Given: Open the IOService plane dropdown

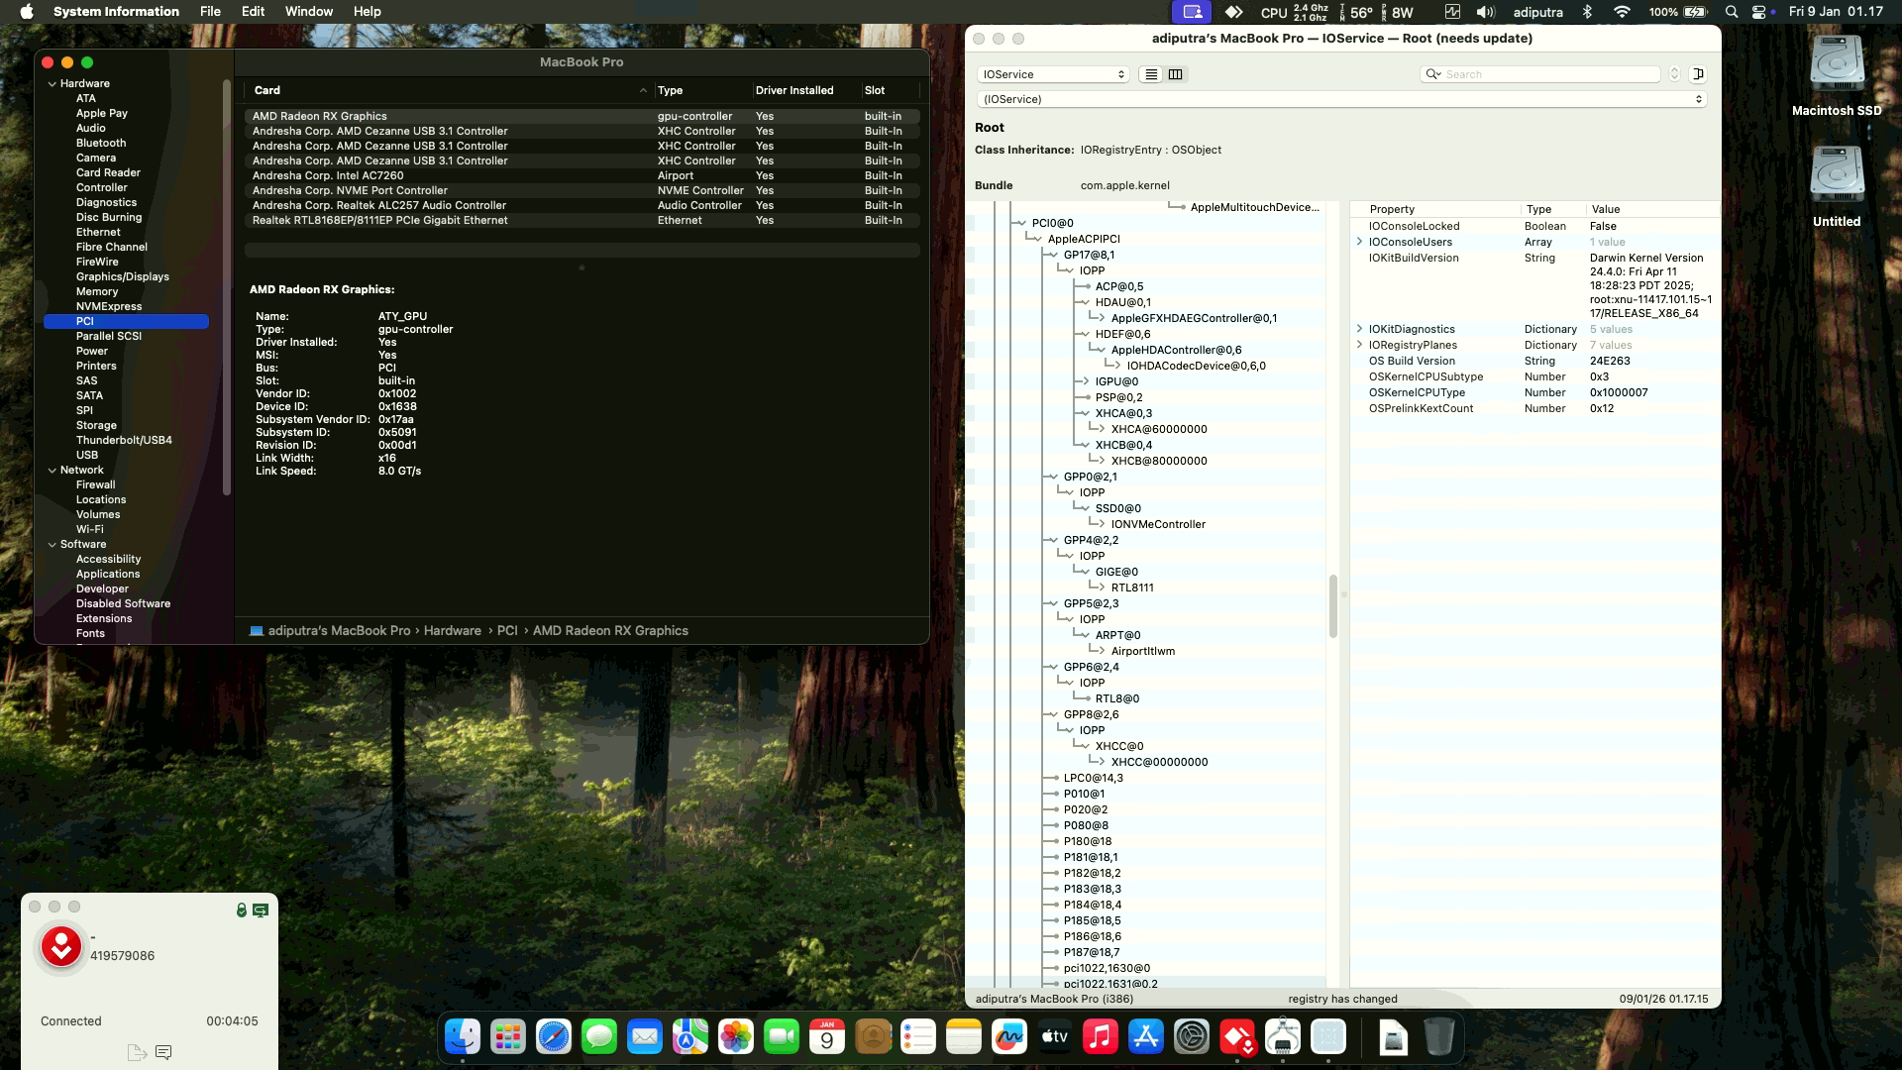Looking at the screenshot, I should (x=1053, y=74).
